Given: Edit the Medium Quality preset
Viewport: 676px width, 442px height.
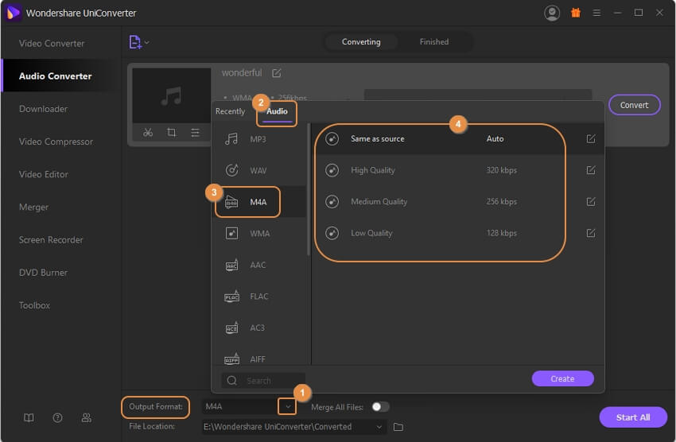Looking at the screenshot, I should click(591, 202).
